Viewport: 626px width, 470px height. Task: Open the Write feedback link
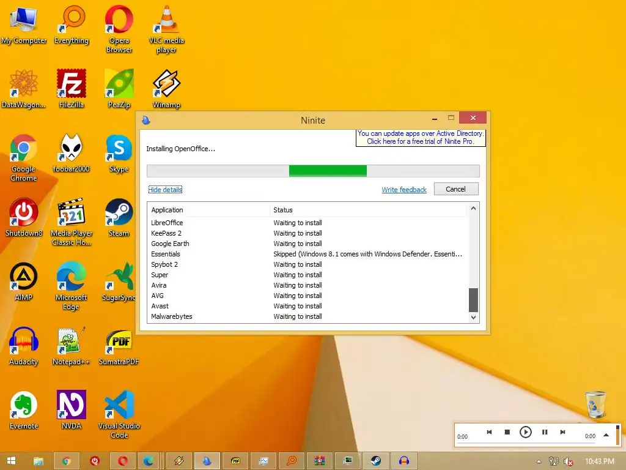(x=404, y=190)
